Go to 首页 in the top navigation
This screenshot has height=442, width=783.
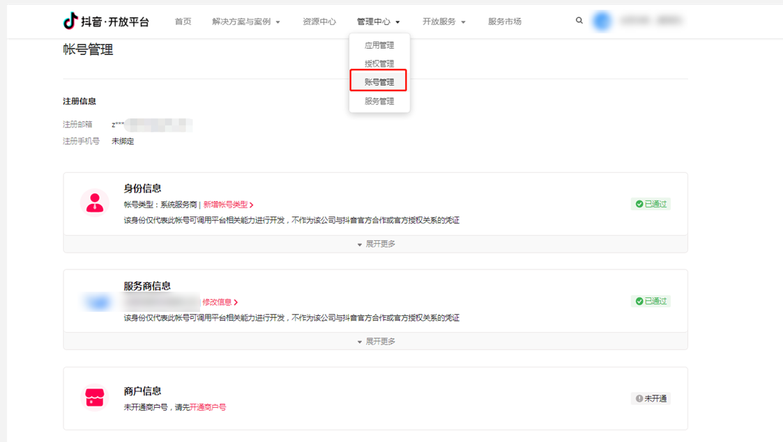[183, 22]
